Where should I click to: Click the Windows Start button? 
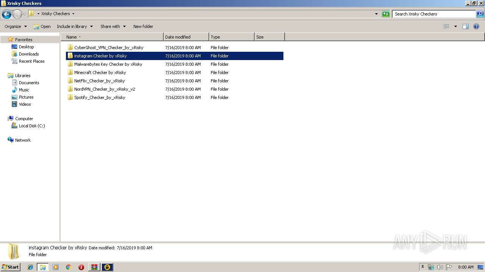coord(10,267)
